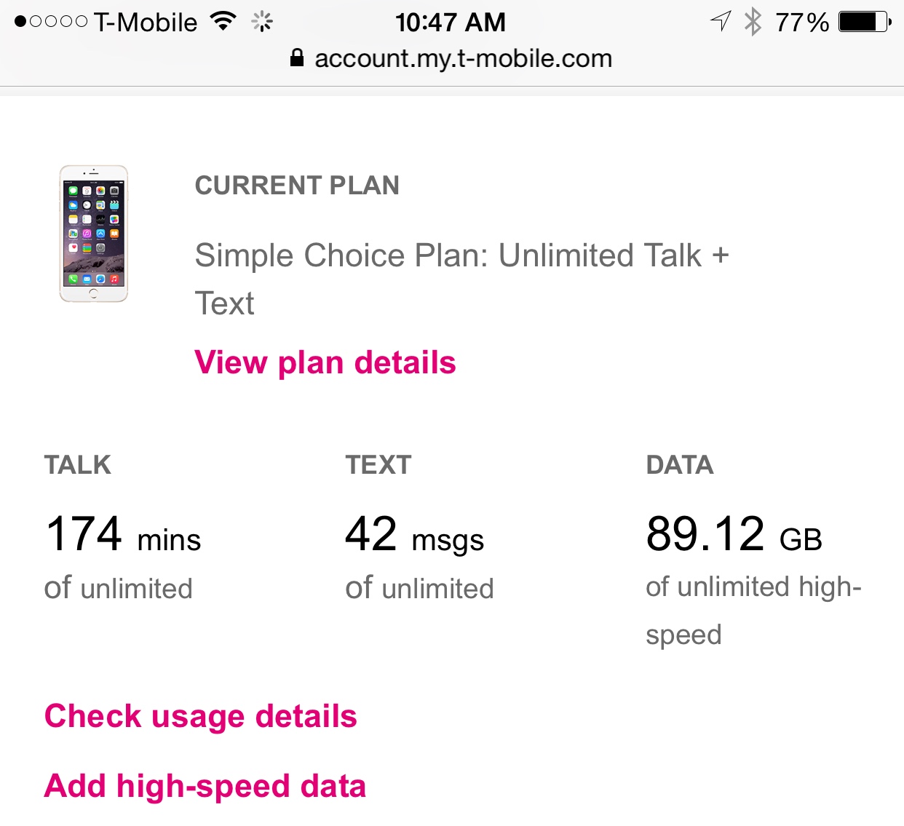Tap the 174 mins talk usage

tap(122, 535)
